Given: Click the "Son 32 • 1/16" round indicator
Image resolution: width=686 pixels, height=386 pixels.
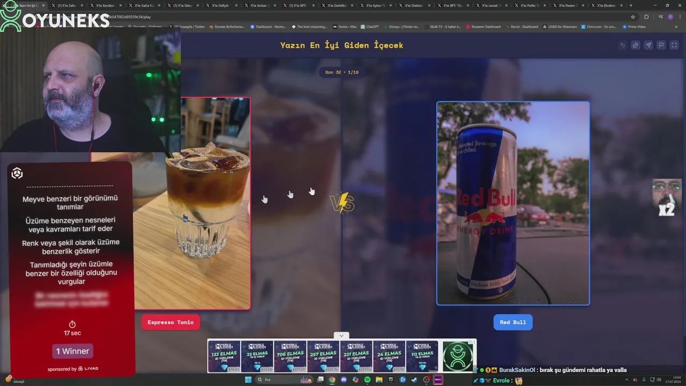Looking at the screenshot, I should [342, 72].
